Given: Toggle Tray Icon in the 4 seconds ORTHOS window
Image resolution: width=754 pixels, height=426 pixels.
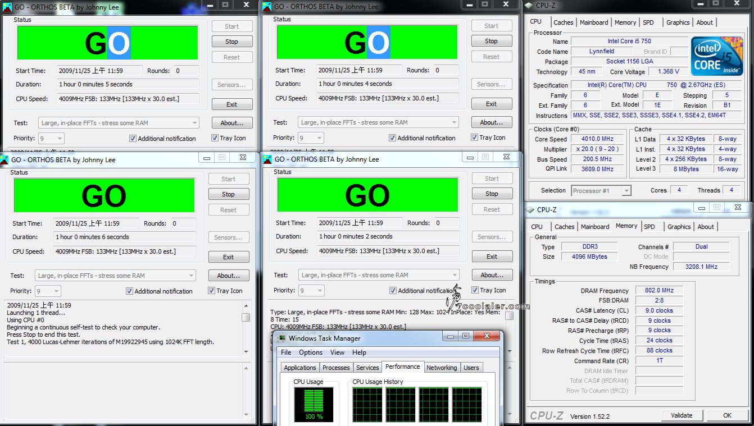Looking at the screenshot, I should click(474, 138).
